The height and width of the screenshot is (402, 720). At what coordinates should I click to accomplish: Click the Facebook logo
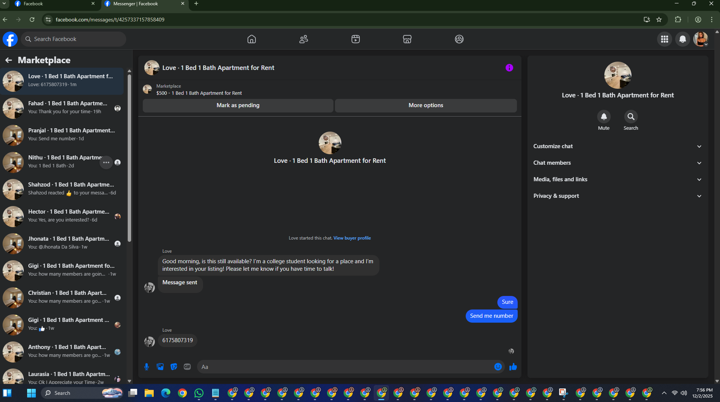tap(10, 39)
